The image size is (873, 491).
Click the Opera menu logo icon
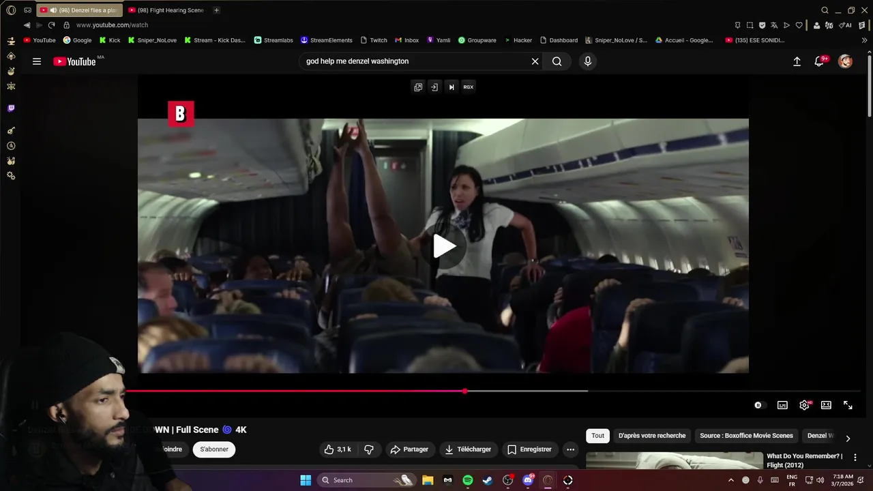[11, 10]
